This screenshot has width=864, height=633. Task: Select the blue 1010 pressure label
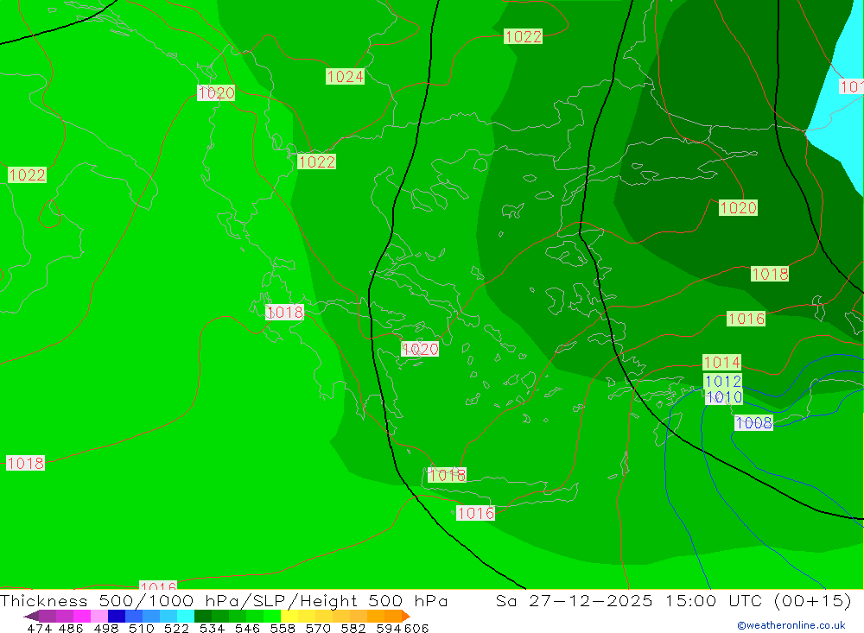[x=723, y=397]
